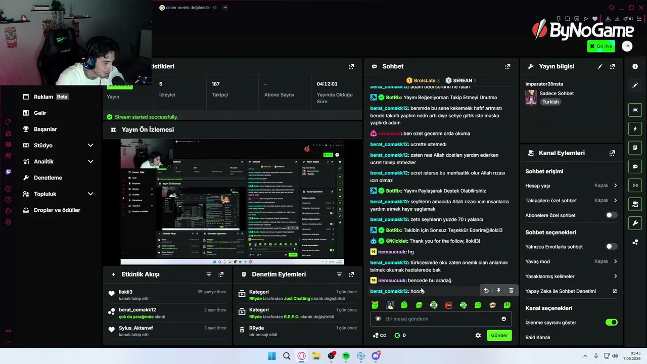Viewport: 647px width, 364px height.
Task: Pin the hovered chat message
Action: (498, 290)
